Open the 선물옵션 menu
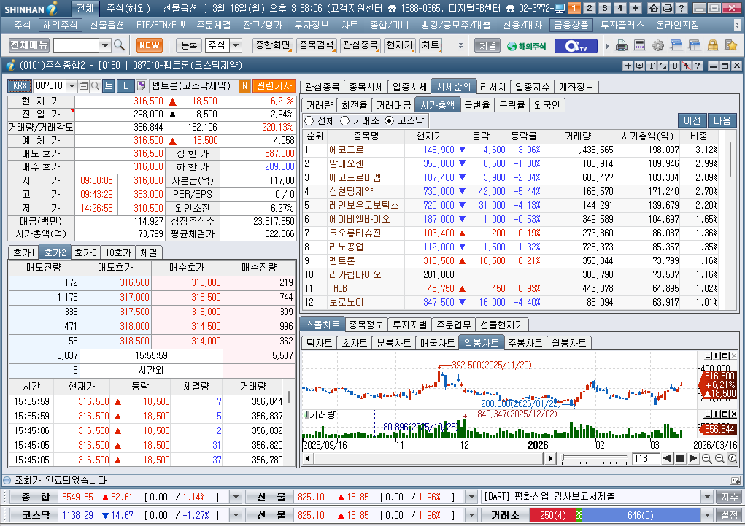This screenshot has width=745, height=526. click(107, 25)
